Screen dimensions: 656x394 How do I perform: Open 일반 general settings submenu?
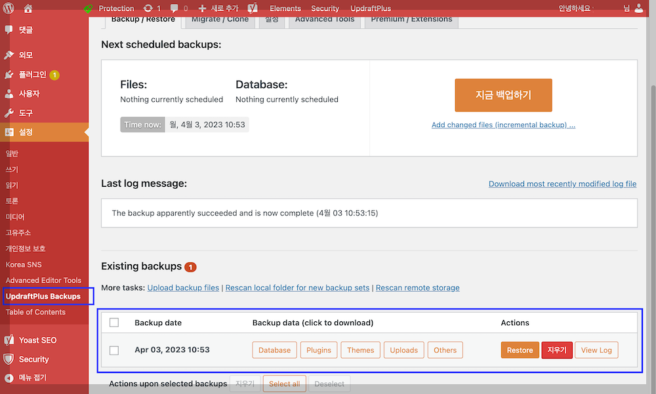pos(12,153)
